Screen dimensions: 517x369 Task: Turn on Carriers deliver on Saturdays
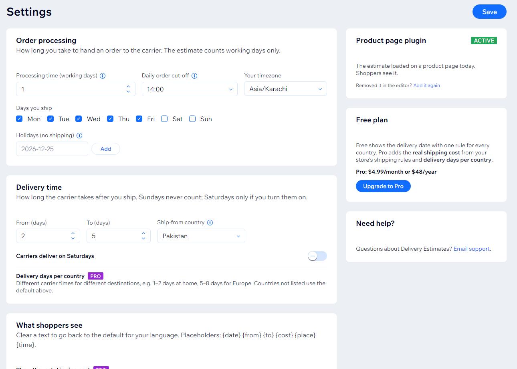317,256
